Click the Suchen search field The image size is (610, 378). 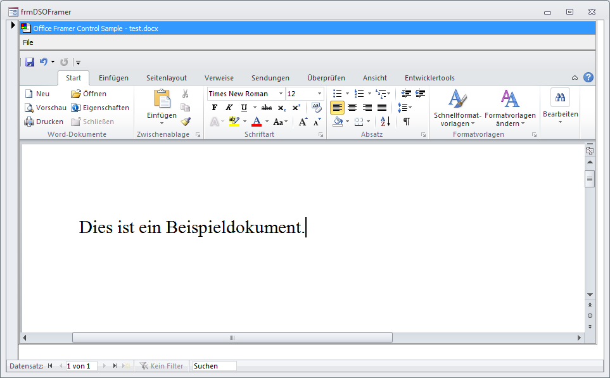[213, 366]
